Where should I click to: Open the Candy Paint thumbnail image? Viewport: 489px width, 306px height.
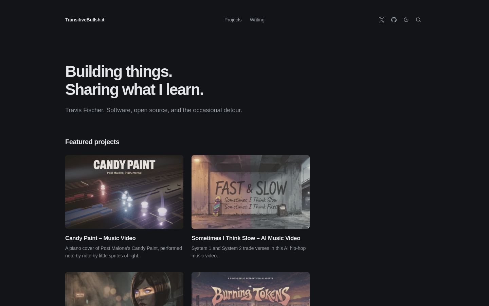124,192
